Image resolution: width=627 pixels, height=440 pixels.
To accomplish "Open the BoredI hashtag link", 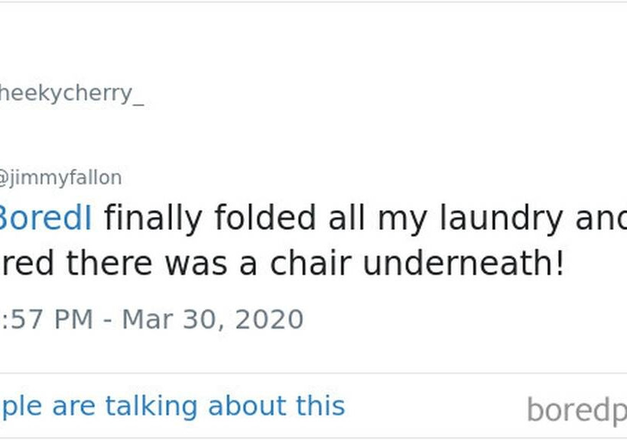I will tap(45, 218).
